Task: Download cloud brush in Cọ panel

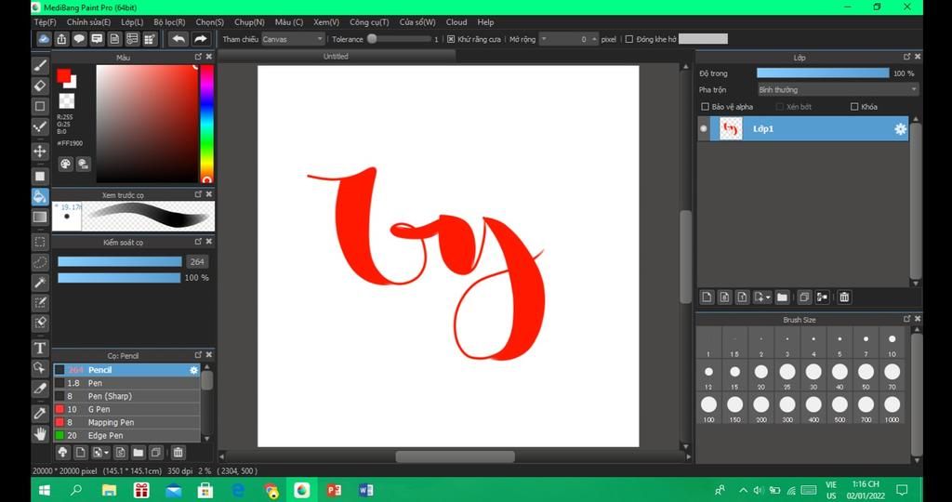Action: click(x=62, y=452)
